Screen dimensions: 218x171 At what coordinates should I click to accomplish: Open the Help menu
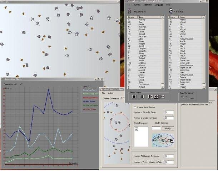pos(168,5)
